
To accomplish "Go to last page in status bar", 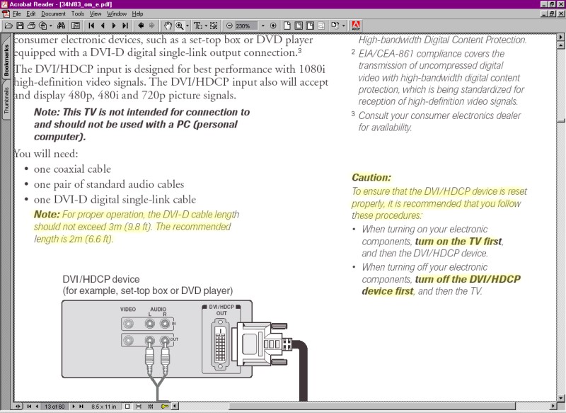I will click(x=81, y=407).
